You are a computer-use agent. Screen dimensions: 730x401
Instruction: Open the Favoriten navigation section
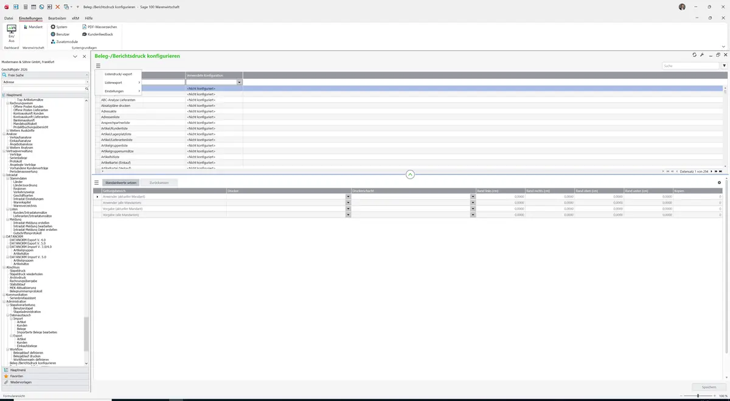[x=44, y=376]
